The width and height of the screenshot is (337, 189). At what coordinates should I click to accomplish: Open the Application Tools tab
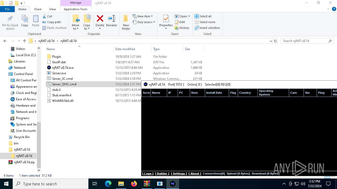coord(76,9)
